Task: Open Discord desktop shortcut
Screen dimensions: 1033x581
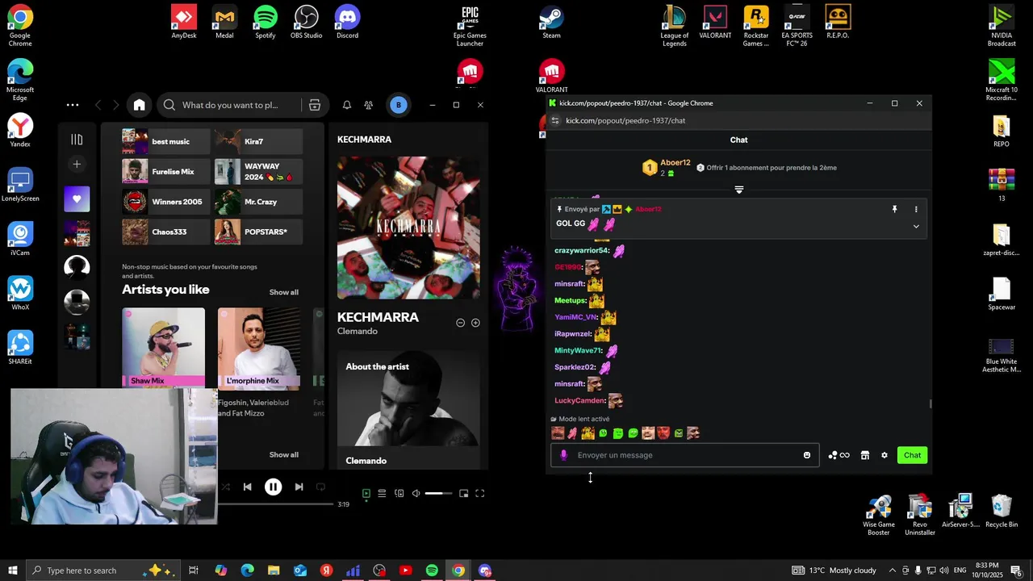Action: pyautogui.click(x=347, y=22)
